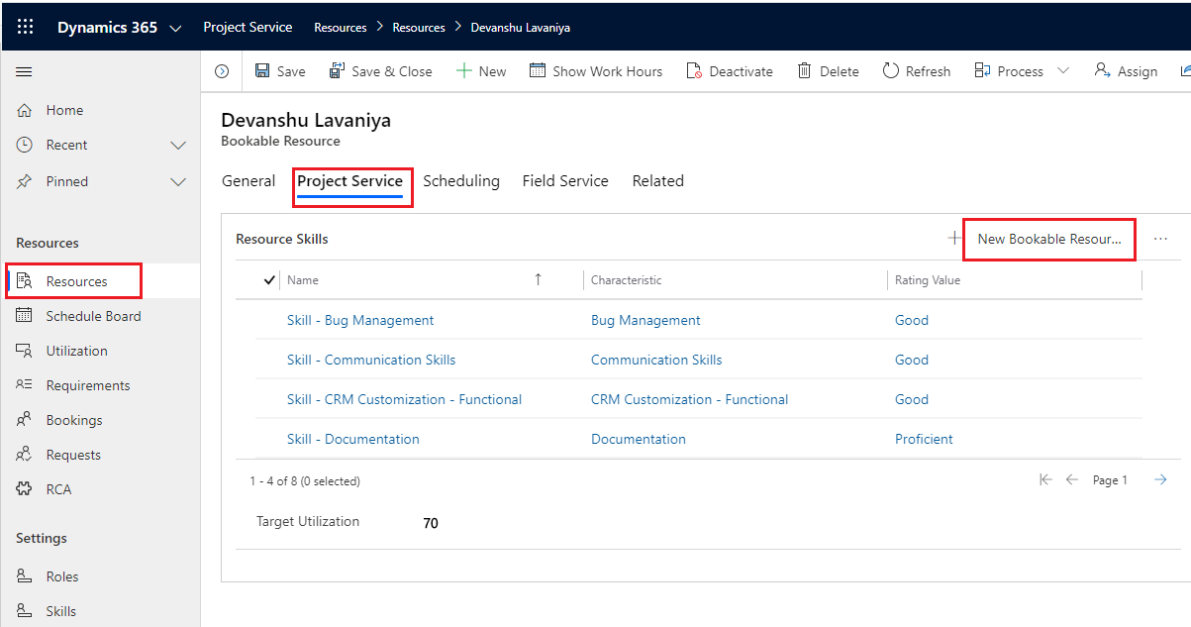This screenshot has width=1191, height=627.
Task: Expand the Recent section chevron
Action: (x=178, y=146)
